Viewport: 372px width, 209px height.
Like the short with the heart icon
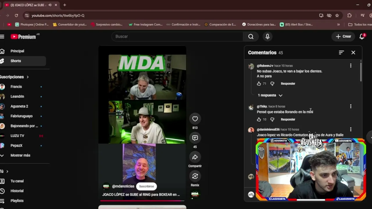(x=195, y=119)
